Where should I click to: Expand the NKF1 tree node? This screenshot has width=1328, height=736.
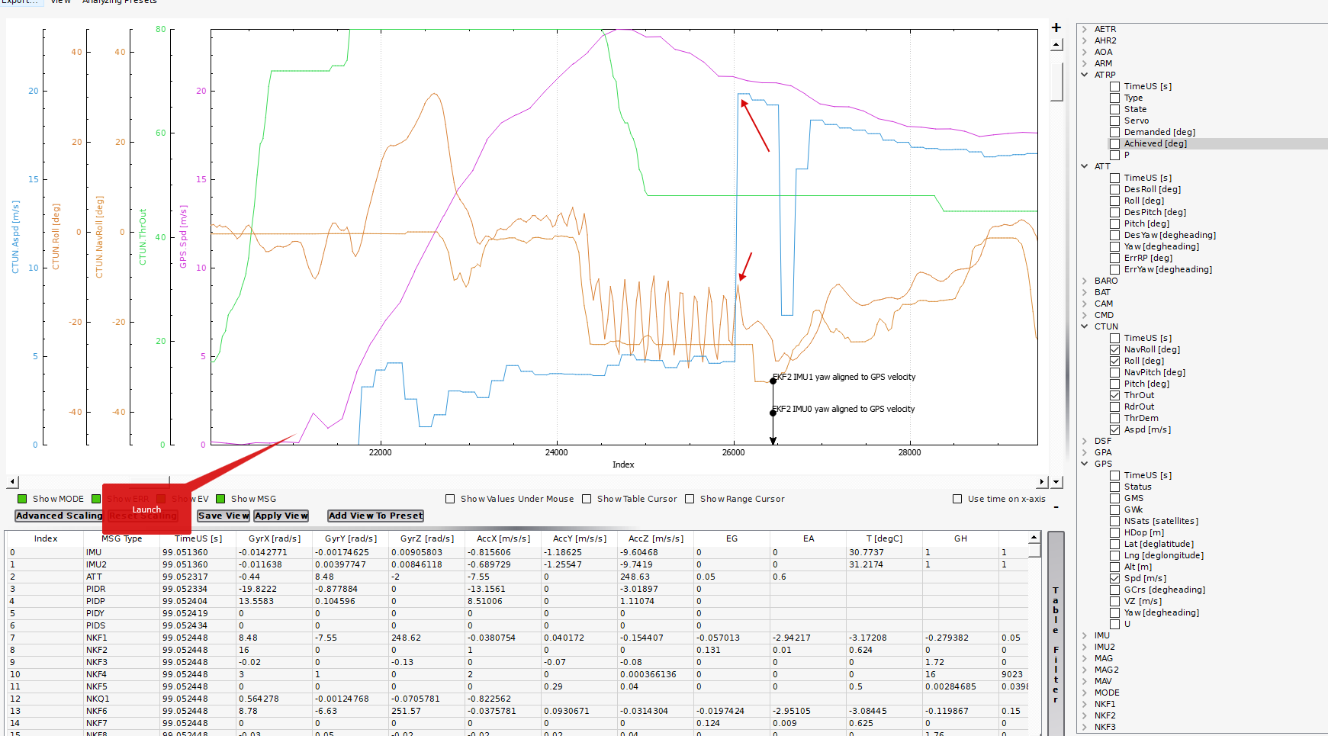1085,704
